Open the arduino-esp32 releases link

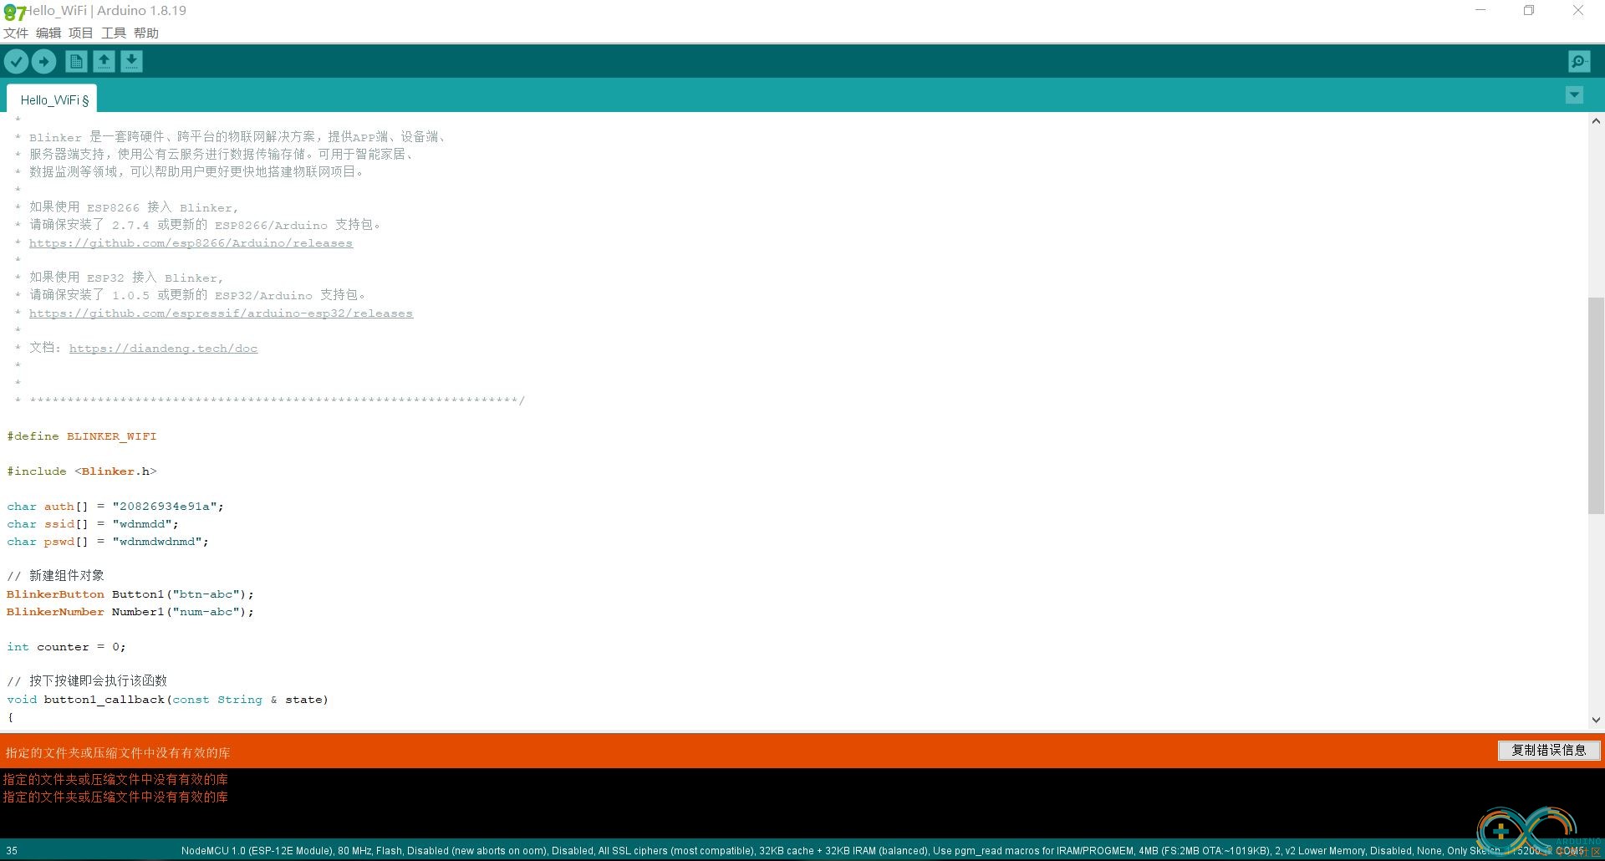221,313
